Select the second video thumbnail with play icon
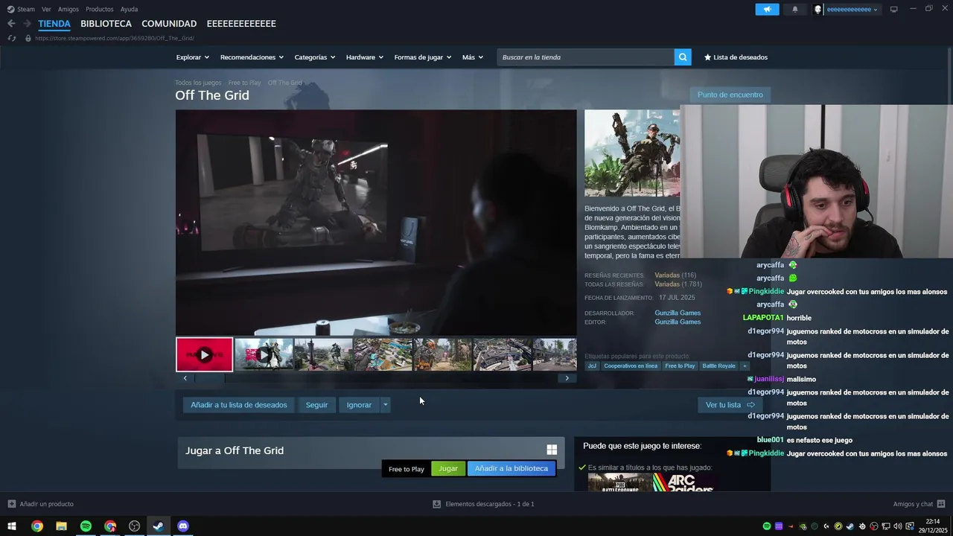 [264, 354]
